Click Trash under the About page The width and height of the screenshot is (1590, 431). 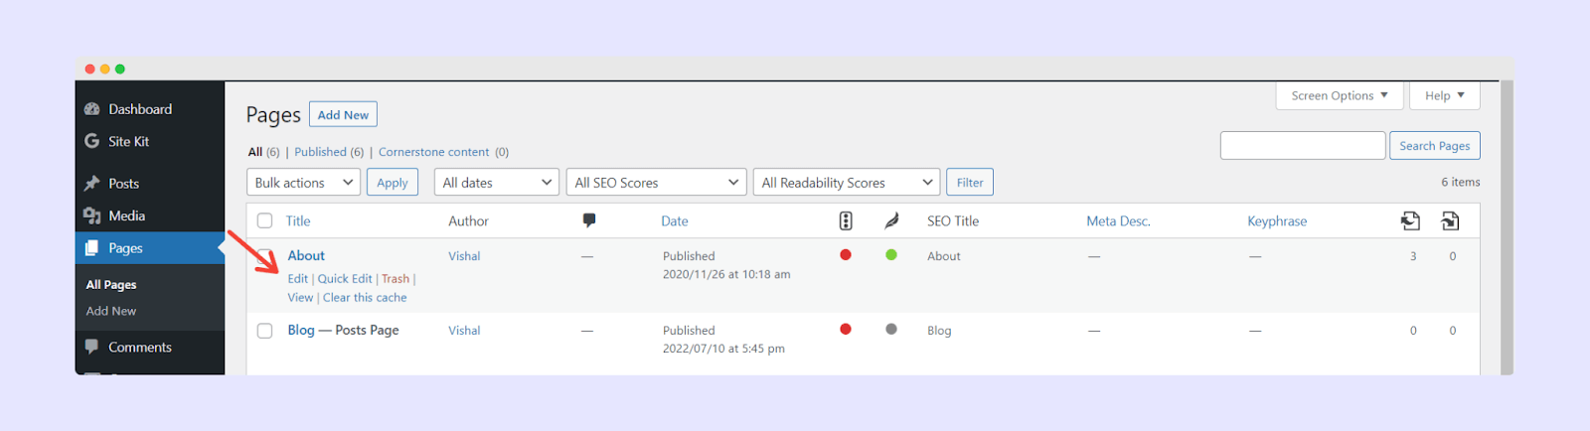click(x=396, y=279)
